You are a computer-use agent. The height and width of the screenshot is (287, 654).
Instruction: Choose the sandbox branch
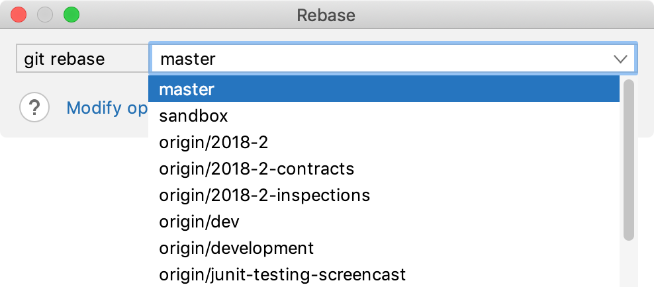pos(194,116)
